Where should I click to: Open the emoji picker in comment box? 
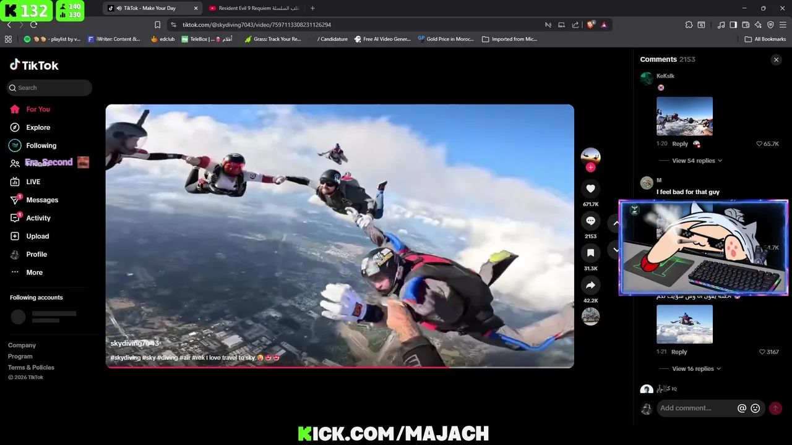pos(755,409)
